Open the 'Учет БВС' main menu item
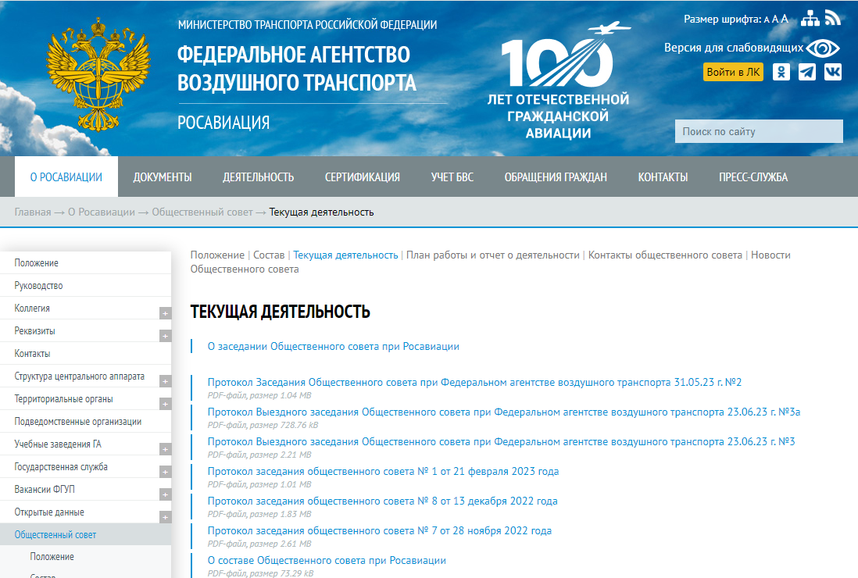 tap(452, 177)
